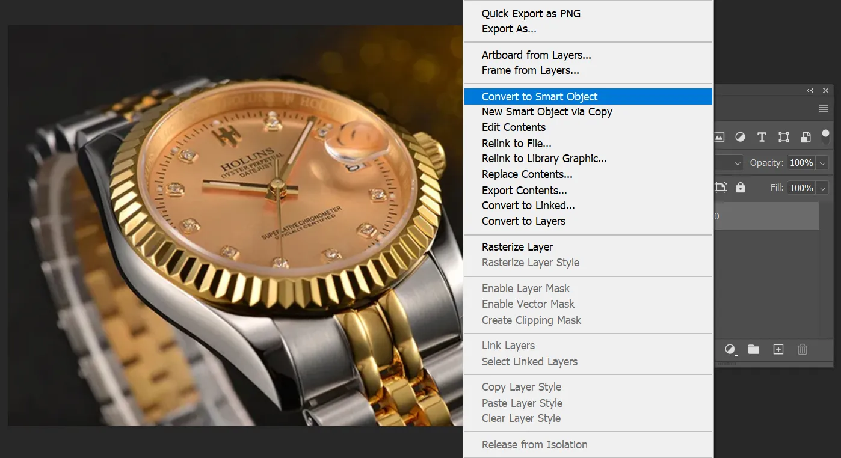Create a new layer group folder
The image size is (841, 458).
click(753, 349)
